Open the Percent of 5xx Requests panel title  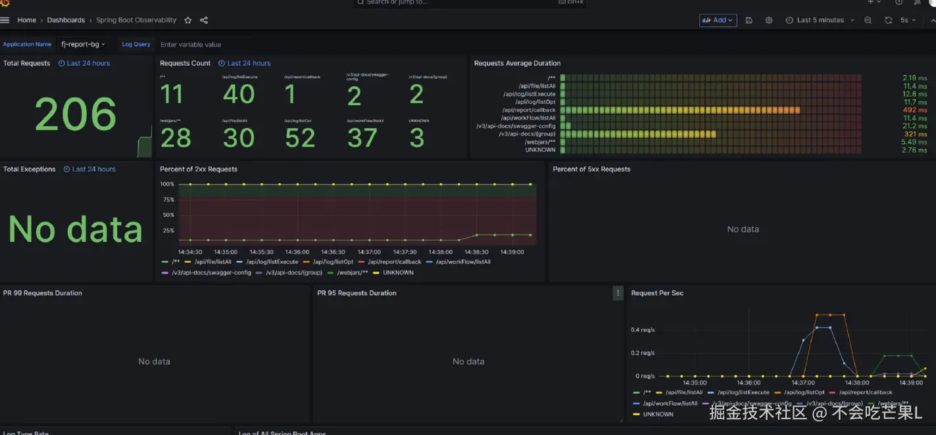(591, 170)
